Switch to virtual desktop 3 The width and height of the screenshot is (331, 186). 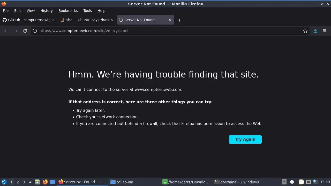(x=24, y=182)
